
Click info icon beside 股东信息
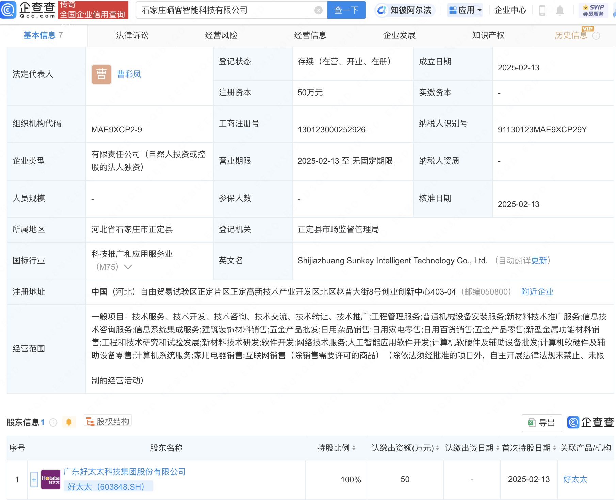[53, 422]
